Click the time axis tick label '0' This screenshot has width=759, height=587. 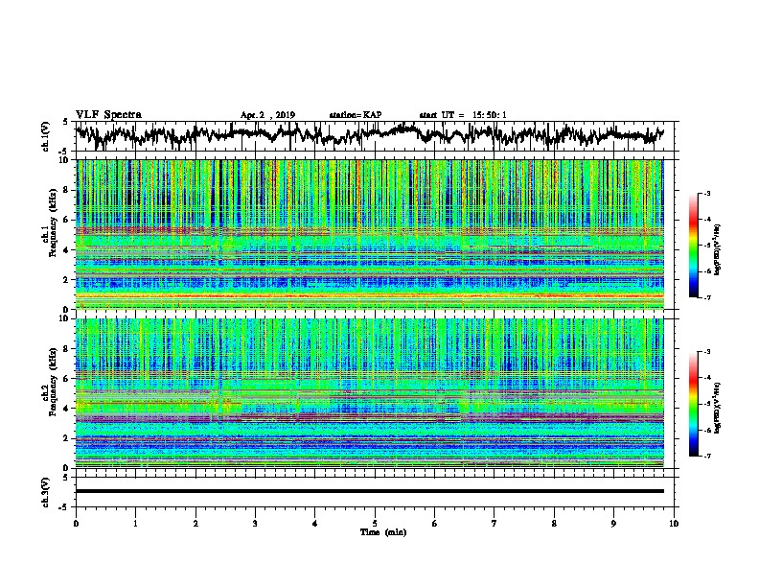[76, 524]
